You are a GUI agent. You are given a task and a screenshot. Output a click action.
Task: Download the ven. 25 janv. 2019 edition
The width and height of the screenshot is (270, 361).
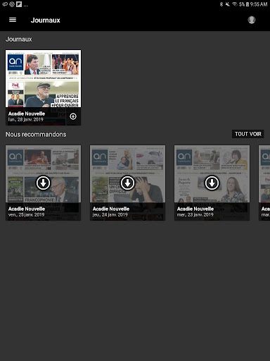43,183
